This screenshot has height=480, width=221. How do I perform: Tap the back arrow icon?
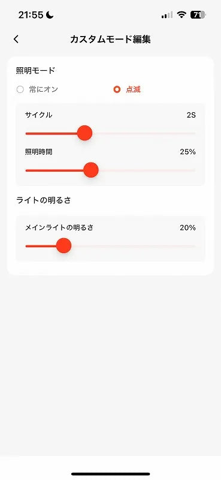pos(16,39)
